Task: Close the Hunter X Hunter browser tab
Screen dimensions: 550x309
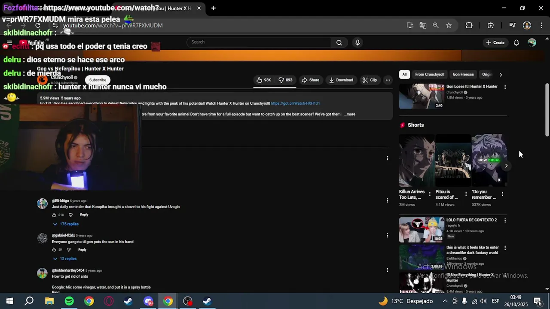Action: tap(199, 8)
